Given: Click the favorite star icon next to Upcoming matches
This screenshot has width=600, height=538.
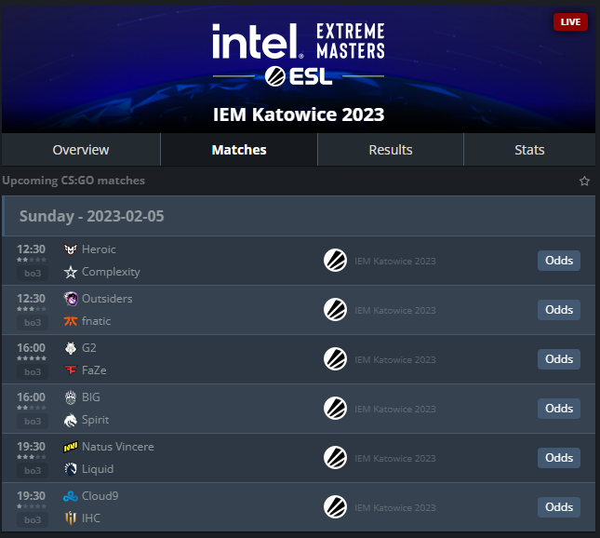Looking at the screenshot, I should click(x=584, y=181).
